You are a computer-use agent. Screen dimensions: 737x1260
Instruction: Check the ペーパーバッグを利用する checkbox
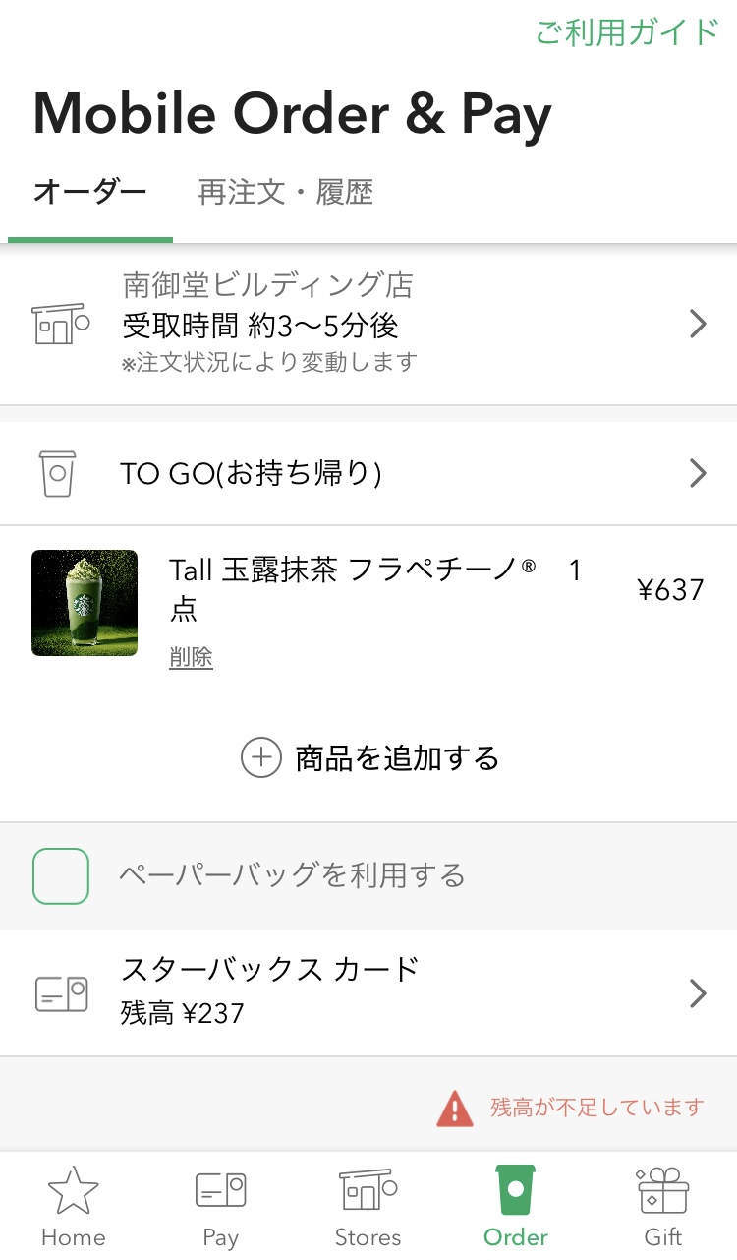(x=61, y=875)
